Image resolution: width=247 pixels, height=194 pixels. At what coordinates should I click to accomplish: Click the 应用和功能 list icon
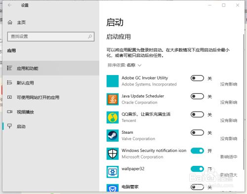(9, 68)
